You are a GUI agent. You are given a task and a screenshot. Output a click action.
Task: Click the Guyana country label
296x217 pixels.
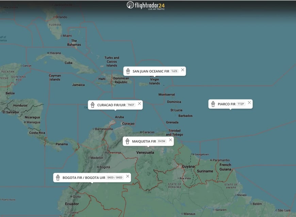[x=188, y=166]
